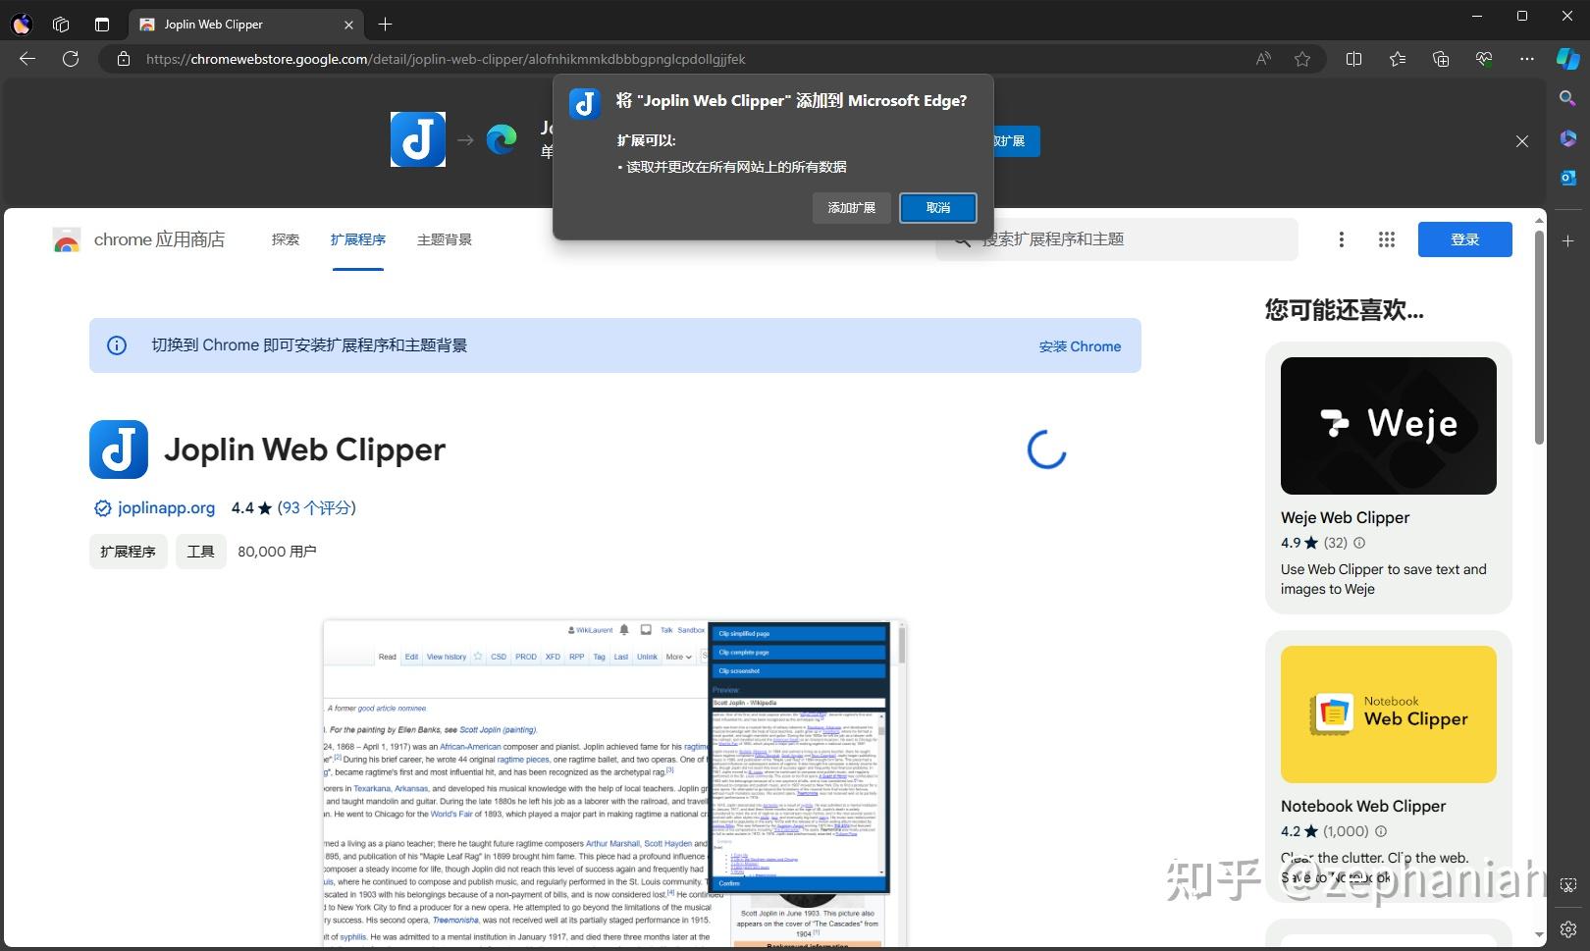Open Browser essentials heart icon

click(1484, 59)
